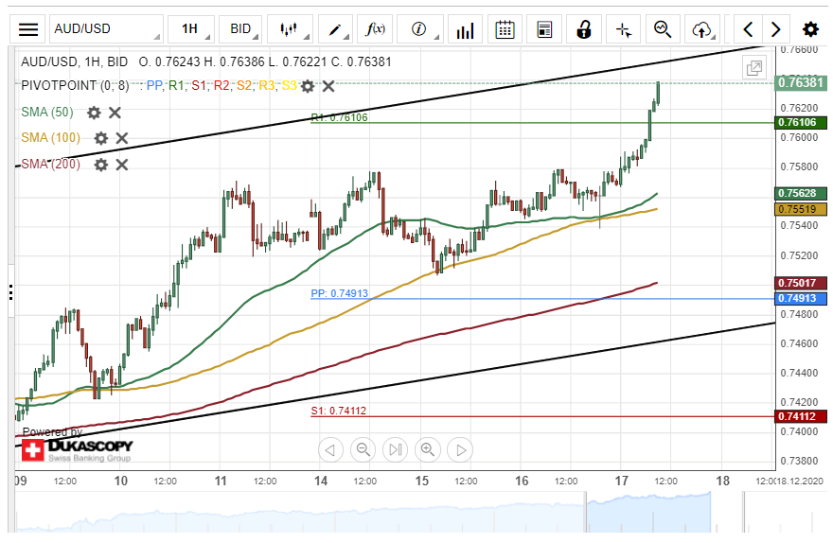Click the 0.74913 blue price tag
833x543 pixels.
(x=801, y=298)
